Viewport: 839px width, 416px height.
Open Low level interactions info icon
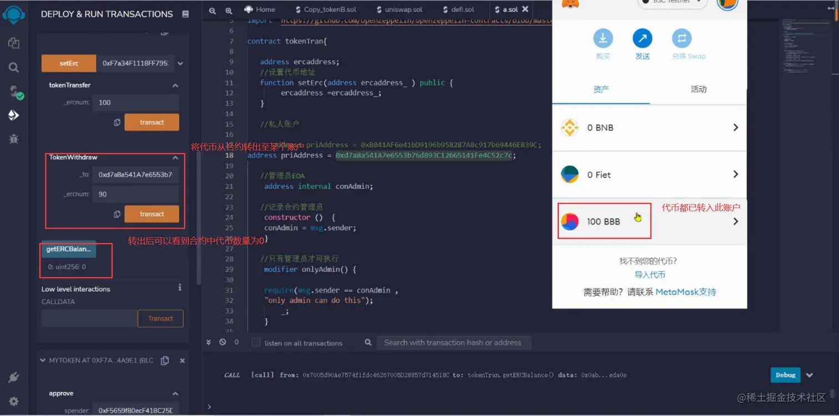(180, 288)
